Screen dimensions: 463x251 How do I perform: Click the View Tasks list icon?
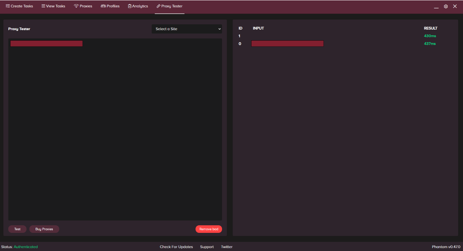43,6
